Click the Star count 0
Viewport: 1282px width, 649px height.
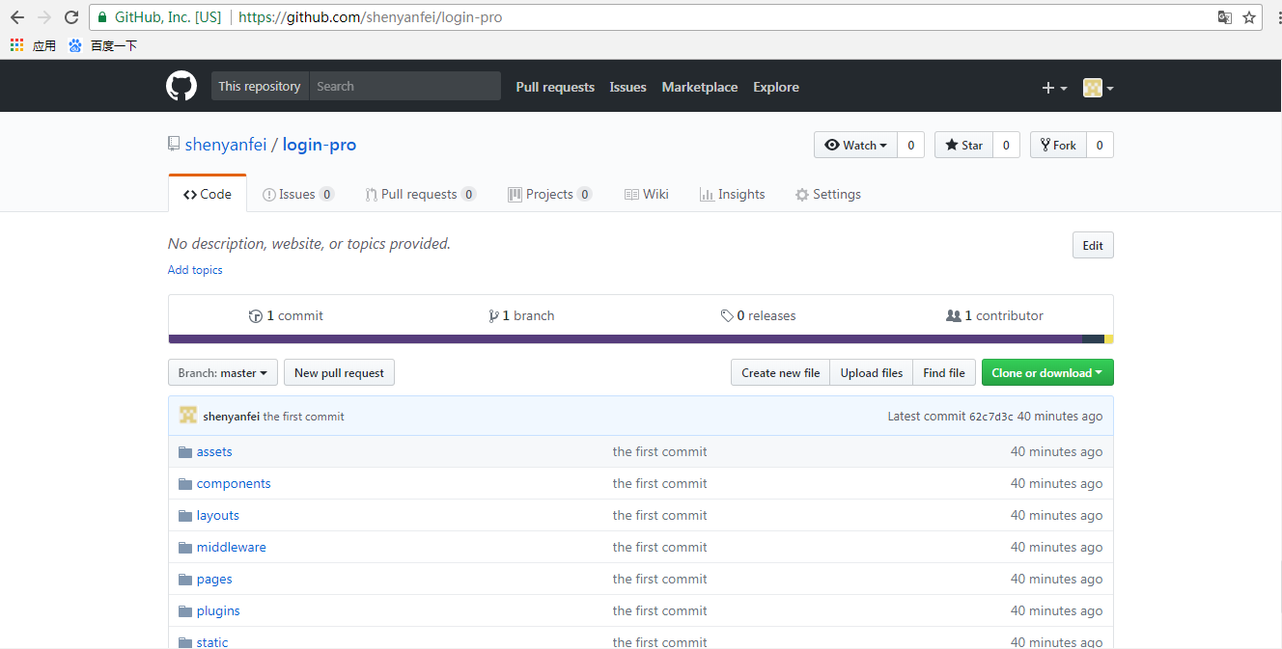coord(1006,145)
